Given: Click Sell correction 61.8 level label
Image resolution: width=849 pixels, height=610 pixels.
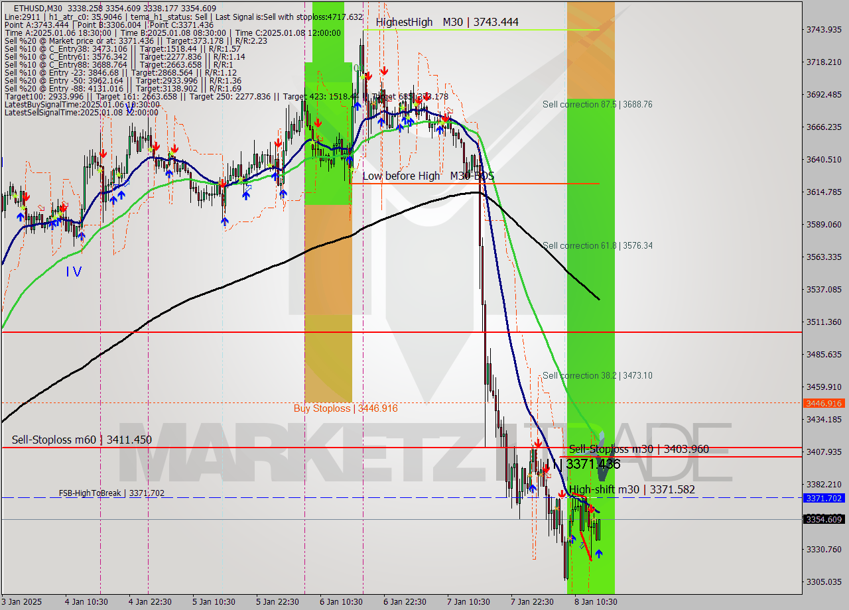Looking at the screenshot, I should coord(597,245).
